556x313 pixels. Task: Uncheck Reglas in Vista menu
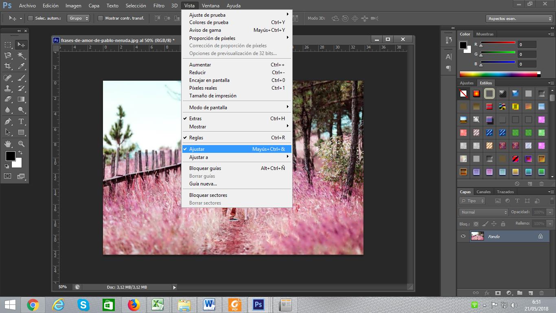pos(236,138)
